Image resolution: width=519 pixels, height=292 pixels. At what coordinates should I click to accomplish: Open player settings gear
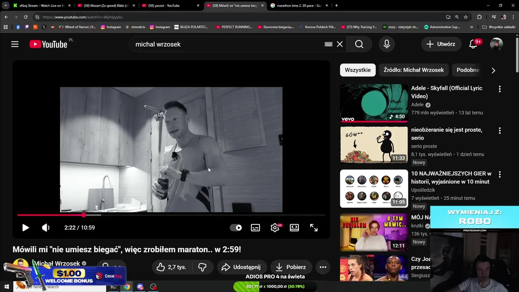(x=275, y=228)
